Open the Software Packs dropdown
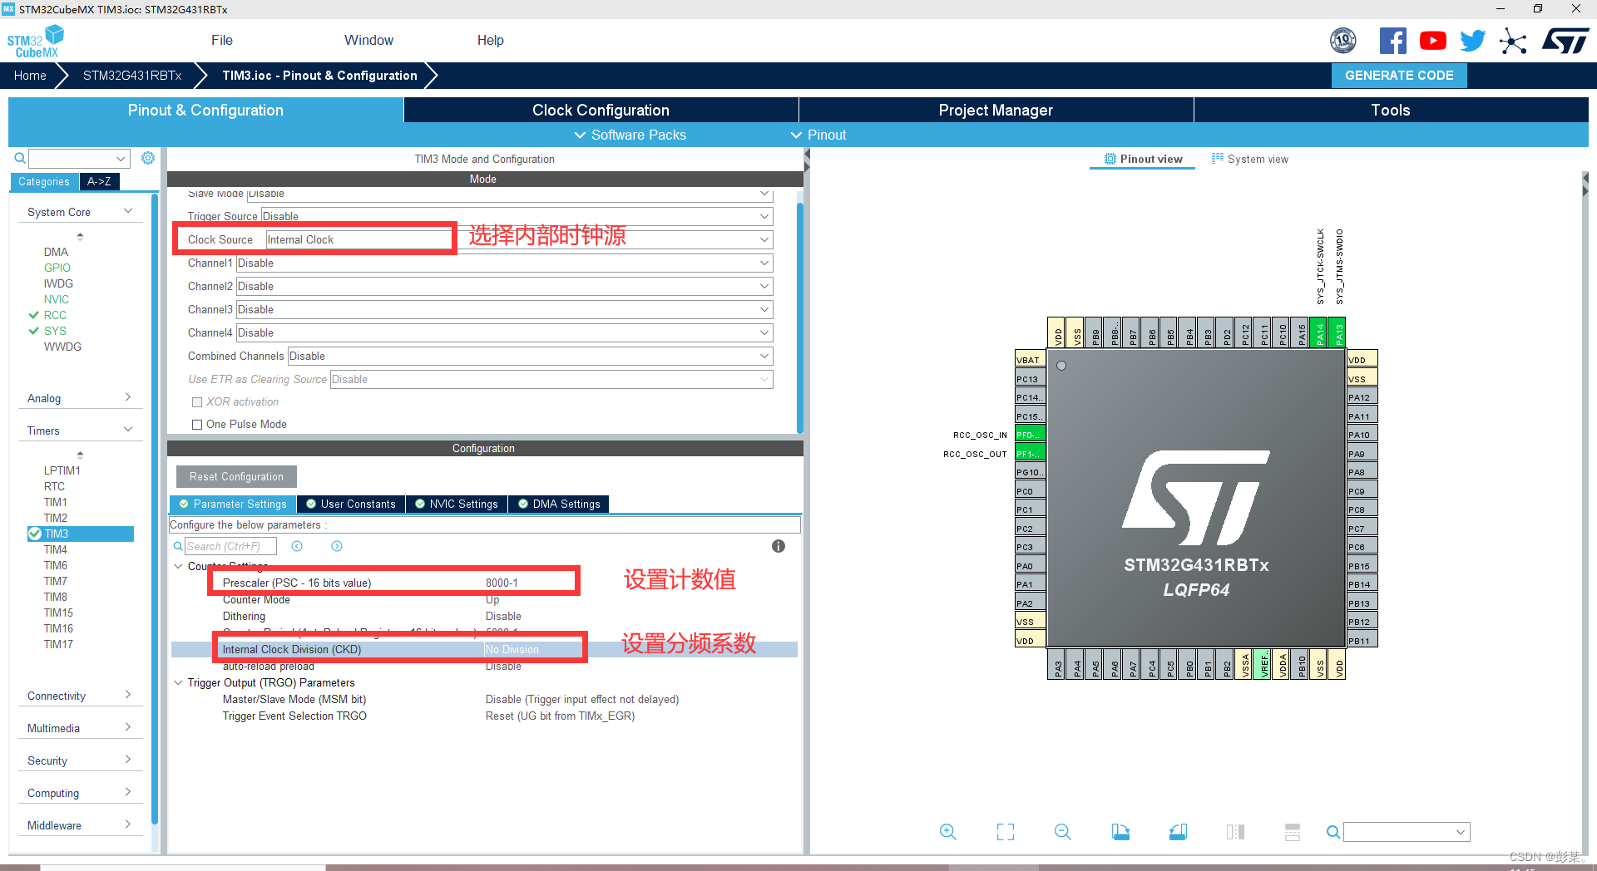This screenshot has height=871, width=1597. click(x=630, y=135)
